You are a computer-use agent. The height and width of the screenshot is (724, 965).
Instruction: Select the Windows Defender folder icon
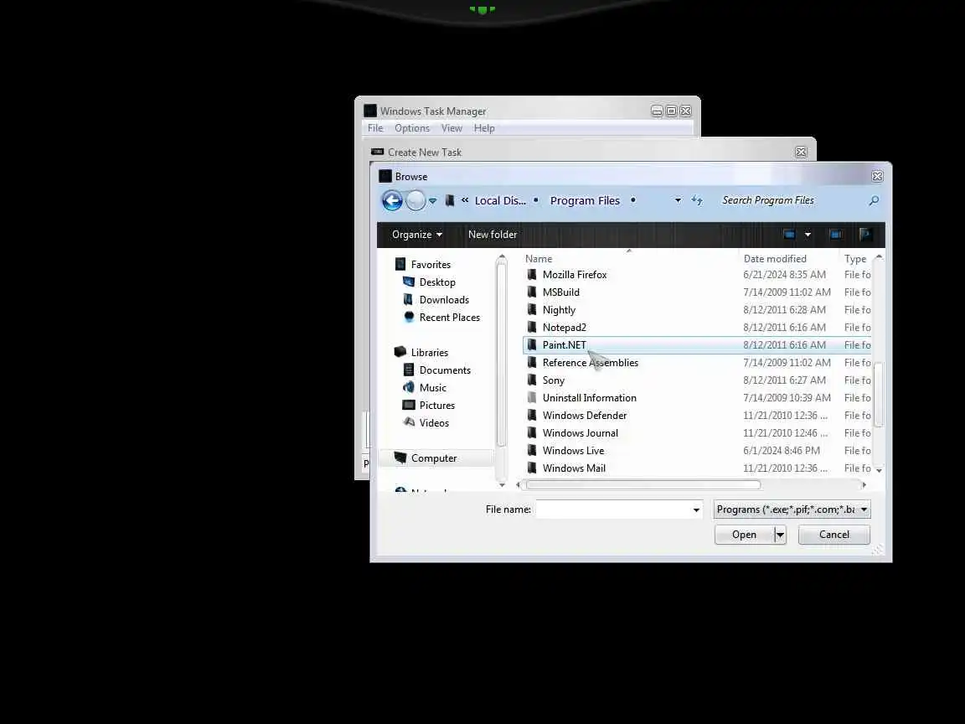coord(532,416)
